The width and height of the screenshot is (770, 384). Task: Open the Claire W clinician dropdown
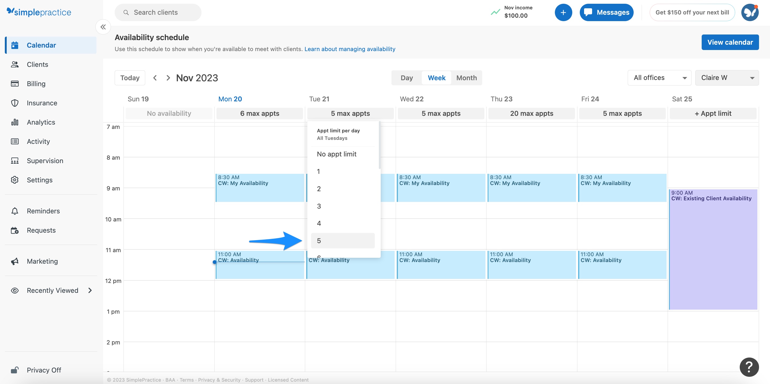727,78
